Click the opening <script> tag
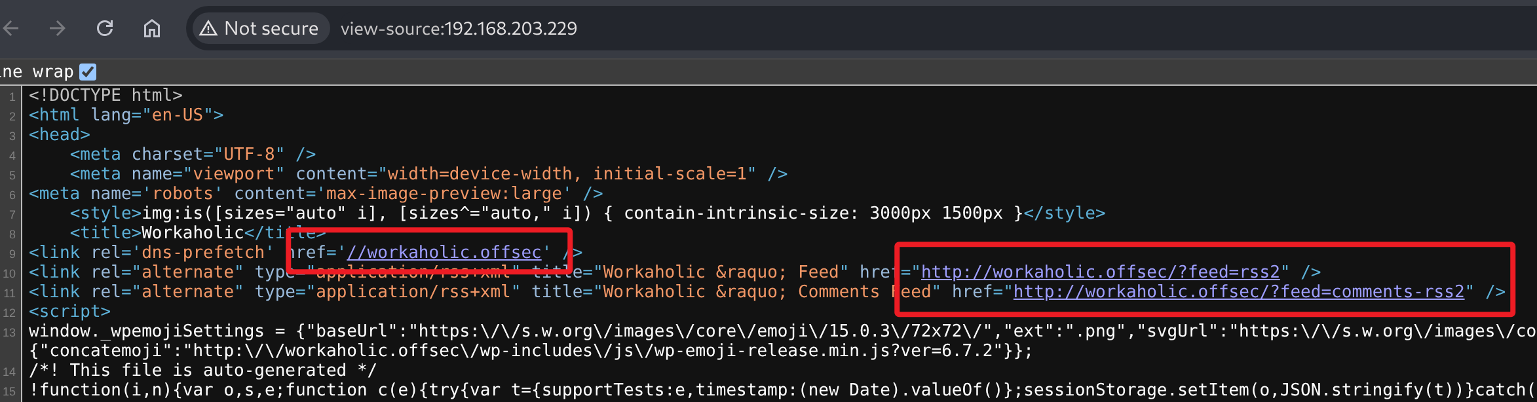The image size is (1537, 402). pos(69,311)
